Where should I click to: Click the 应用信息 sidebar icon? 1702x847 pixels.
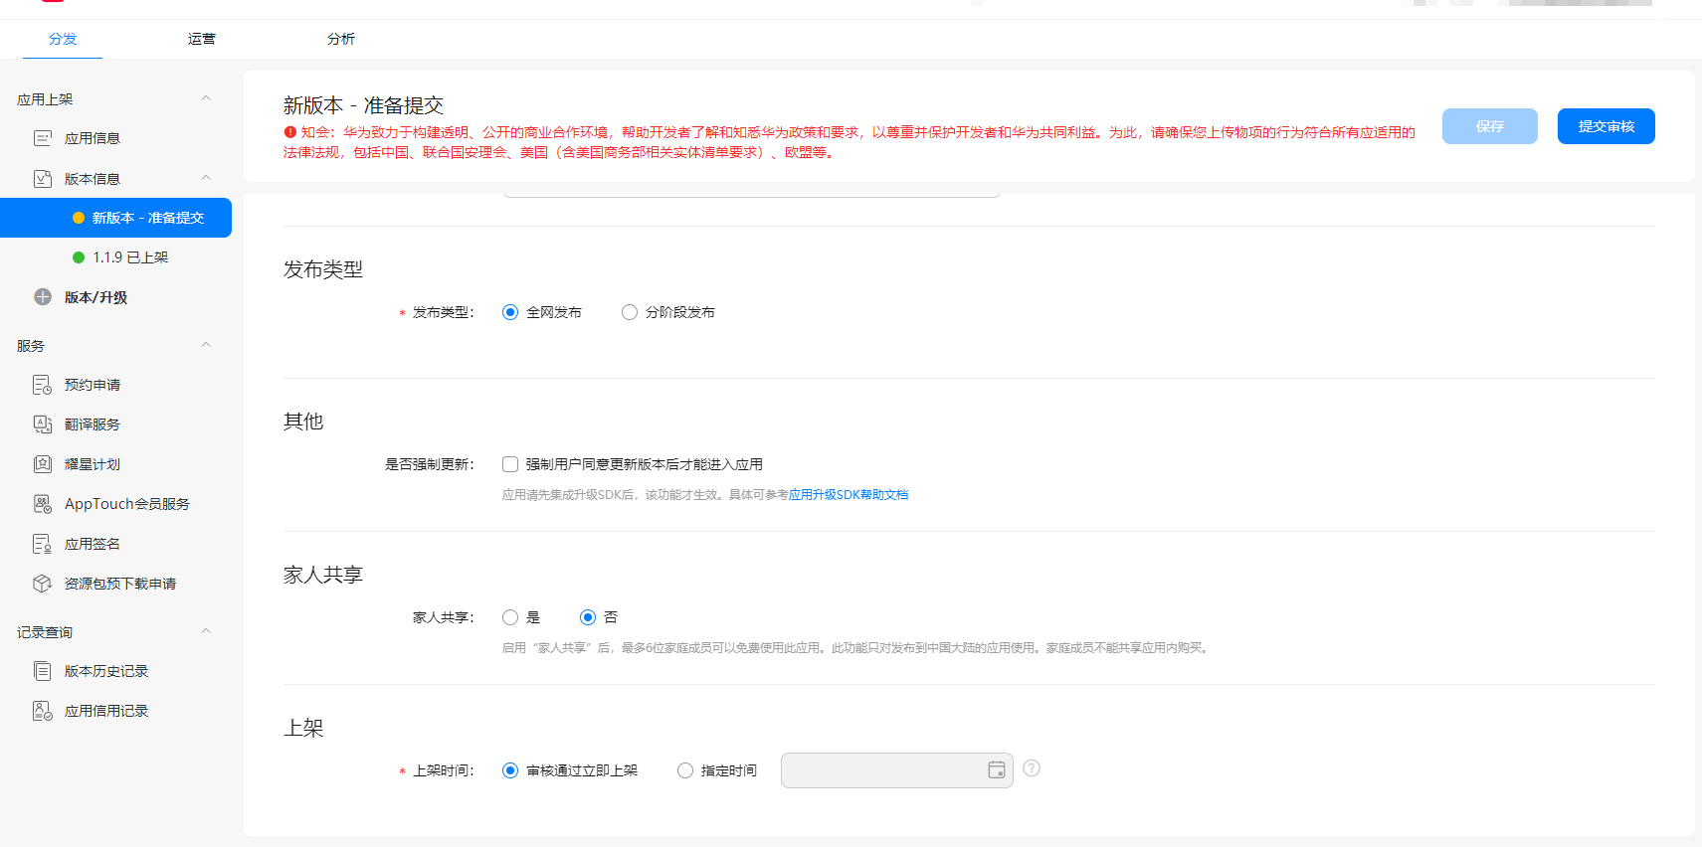[43, 138]
